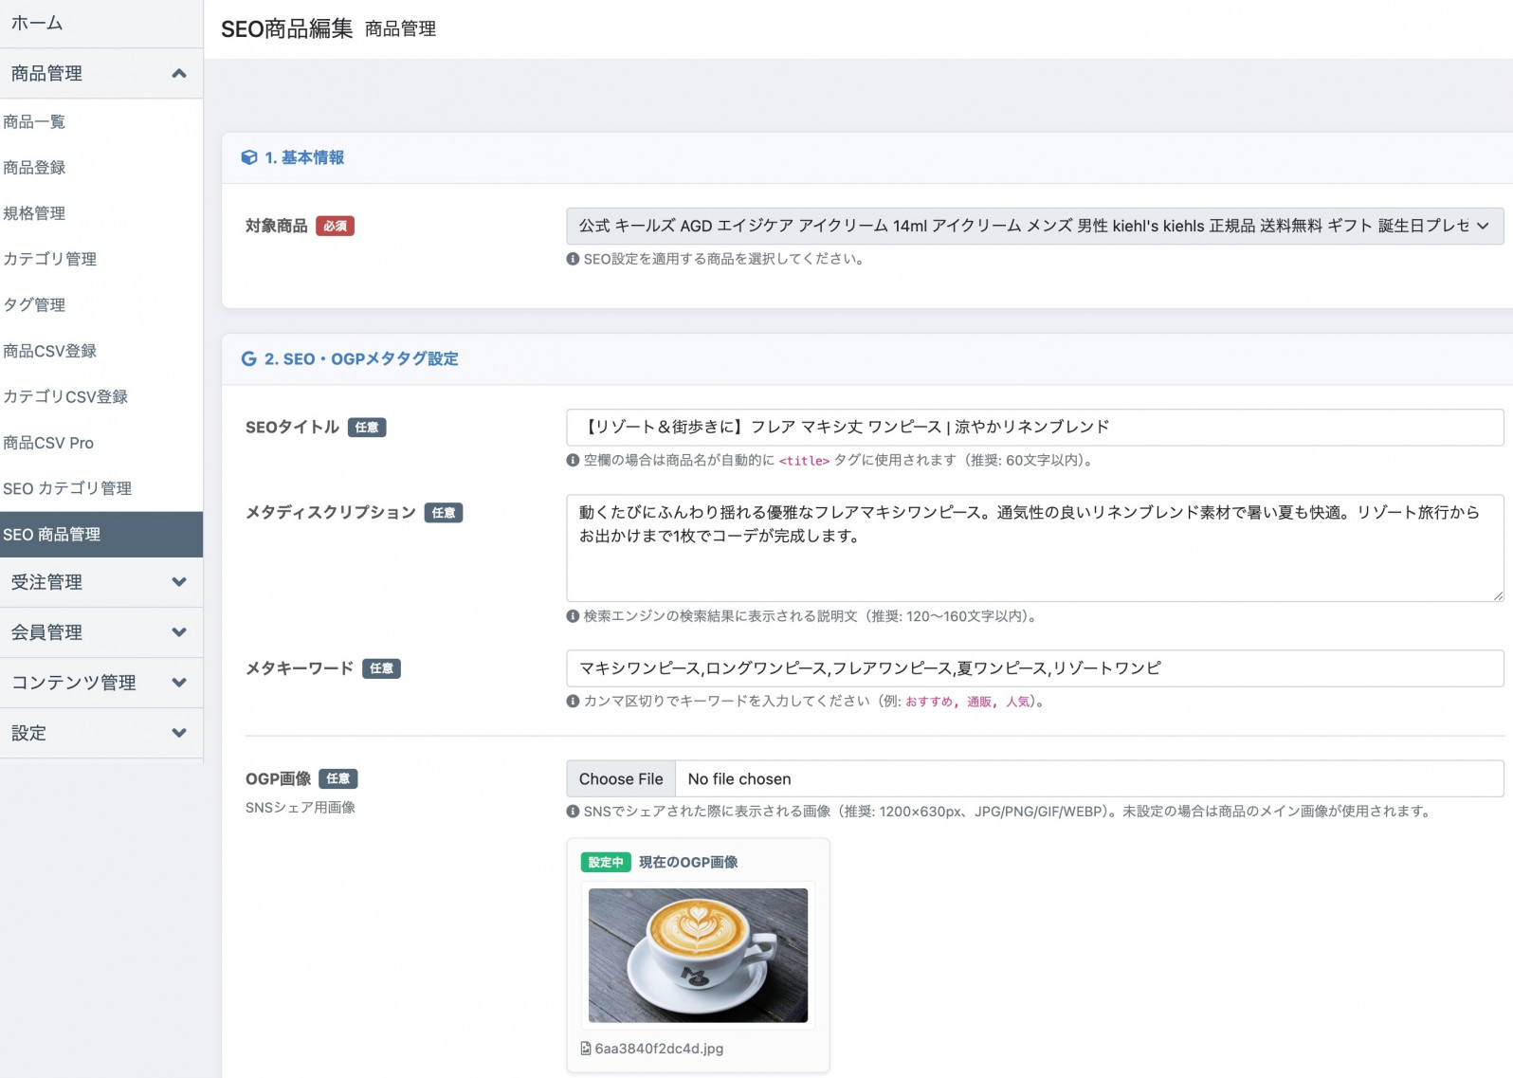Open the 対象商品 product dropdown
This screenshot has width=1513, height=1078.
click(1035, 226)
